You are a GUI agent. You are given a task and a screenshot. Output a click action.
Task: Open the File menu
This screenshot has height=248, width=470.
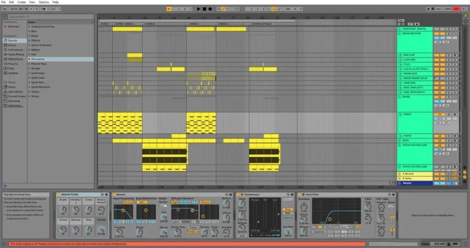tap(4, 2)
